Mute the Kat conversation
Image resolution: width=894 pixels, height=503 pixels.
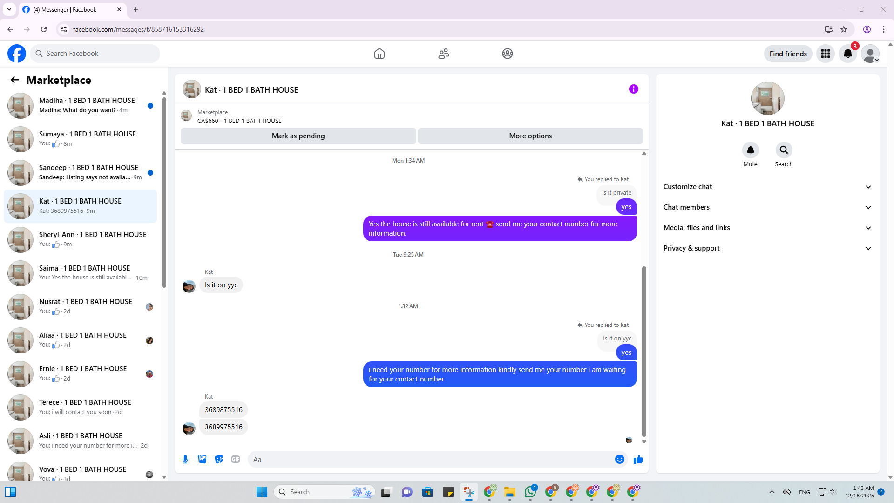pos(750,150)
